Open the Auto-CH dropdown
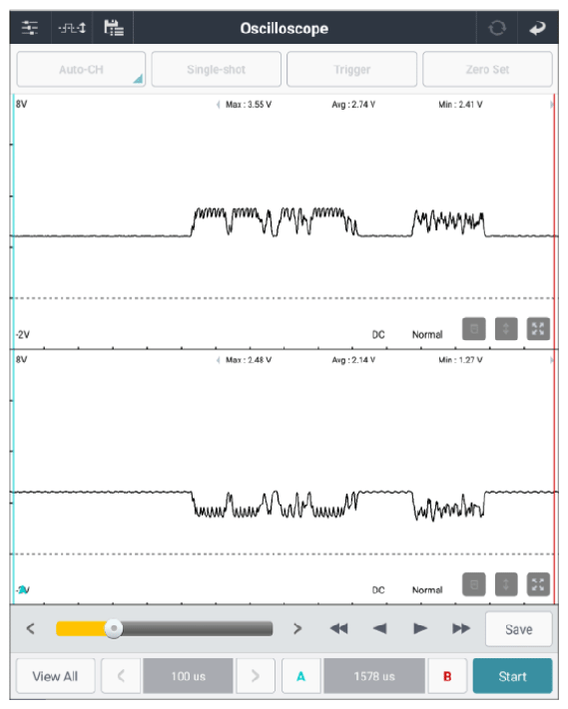568x709 pixels. pos(81,69)
